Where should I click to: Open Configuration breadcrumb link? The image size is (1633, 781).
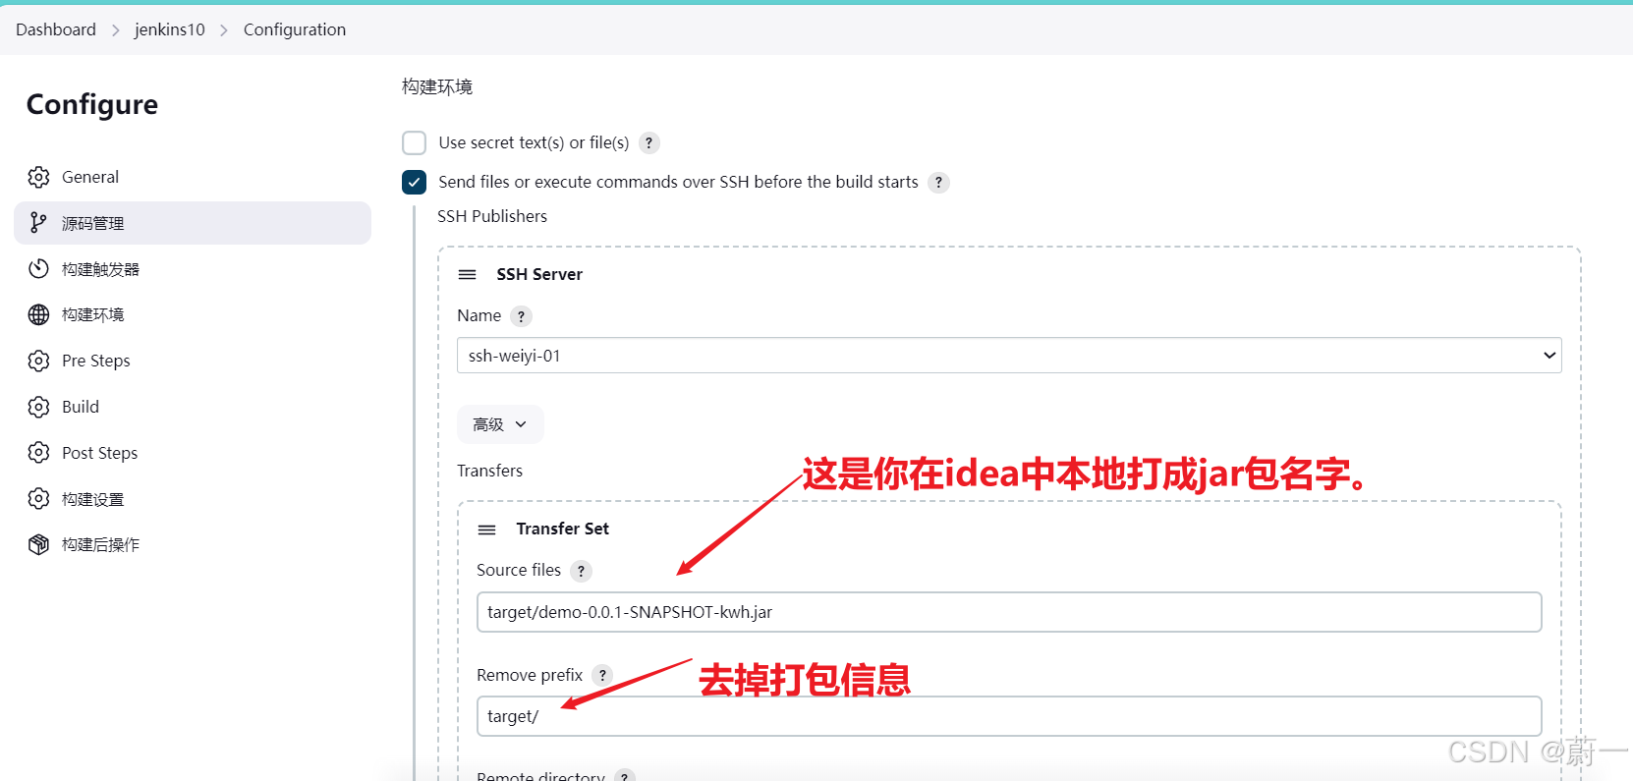[x=295, y=29]
